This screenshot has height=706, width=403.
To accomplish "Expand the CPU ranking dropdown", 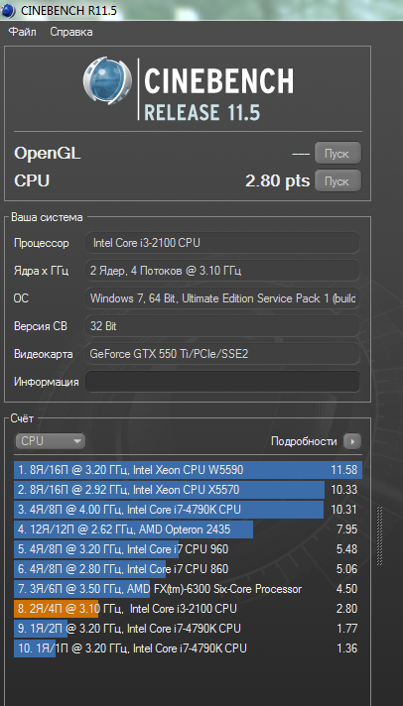I will pos(50,441).
